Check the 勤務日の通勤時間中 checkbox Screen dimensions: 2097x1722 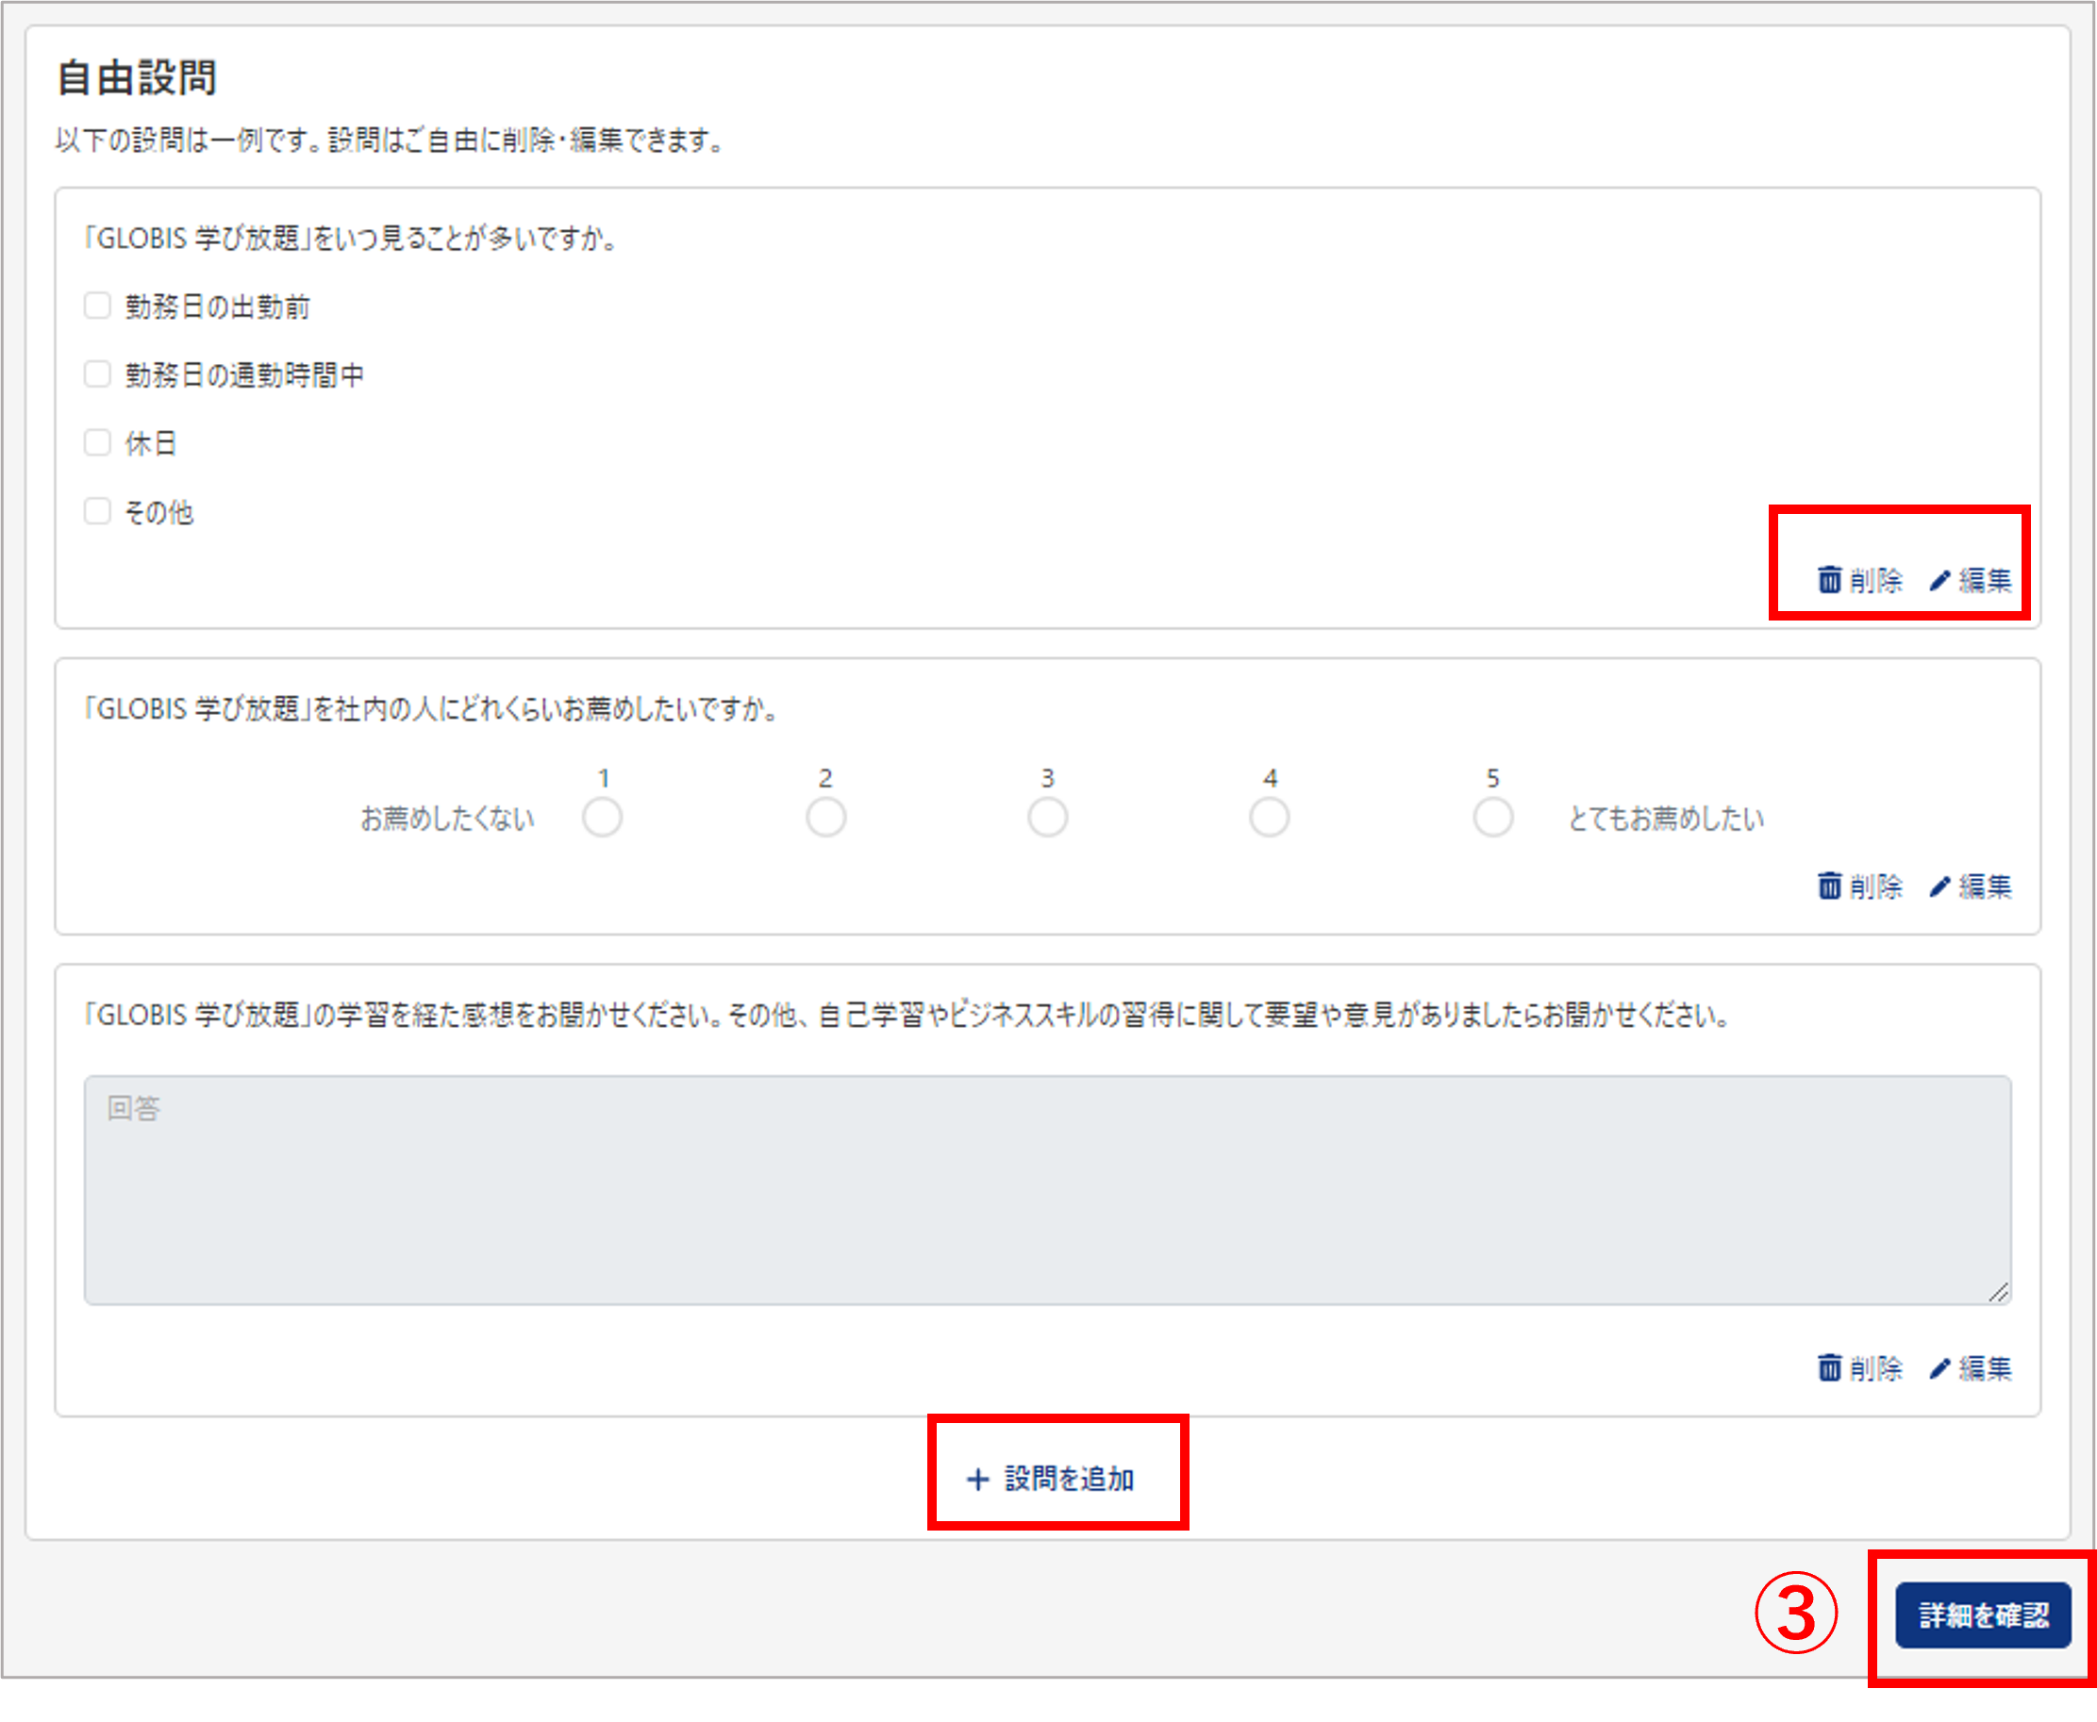coord(97,374)
